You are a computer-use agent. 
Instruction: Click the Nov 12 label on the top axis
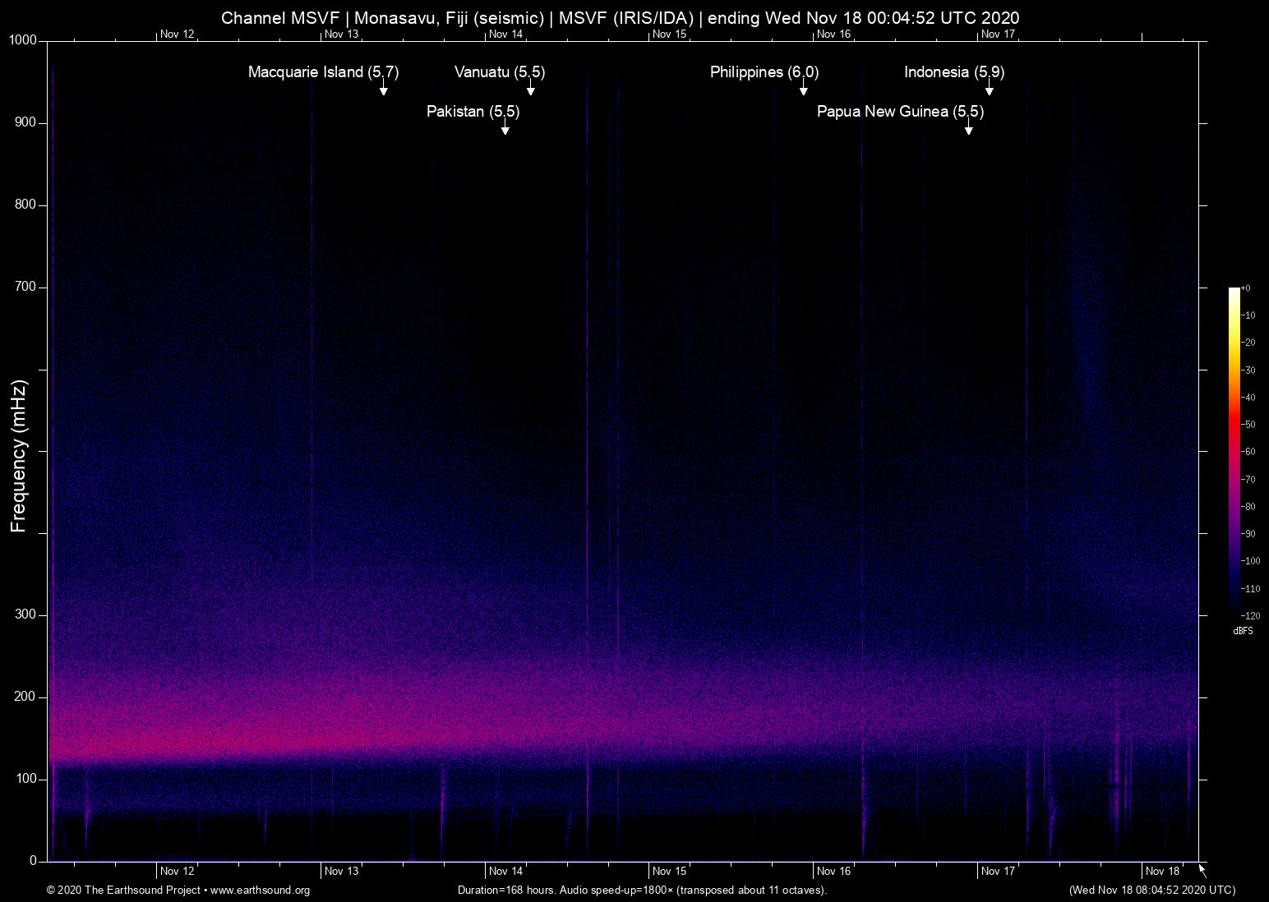(178, 34)
